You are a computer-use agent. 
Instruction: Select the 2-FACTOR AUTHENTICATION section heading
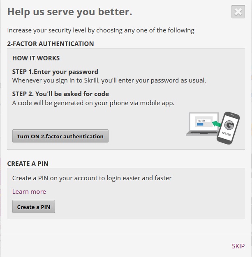tap(51, 44)
